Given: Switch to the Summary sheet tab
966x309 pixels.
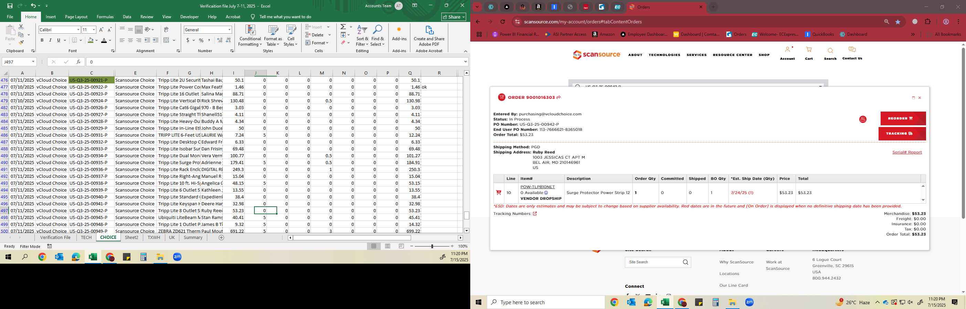Looking at the screenshot, I should (x=193, y=238).
